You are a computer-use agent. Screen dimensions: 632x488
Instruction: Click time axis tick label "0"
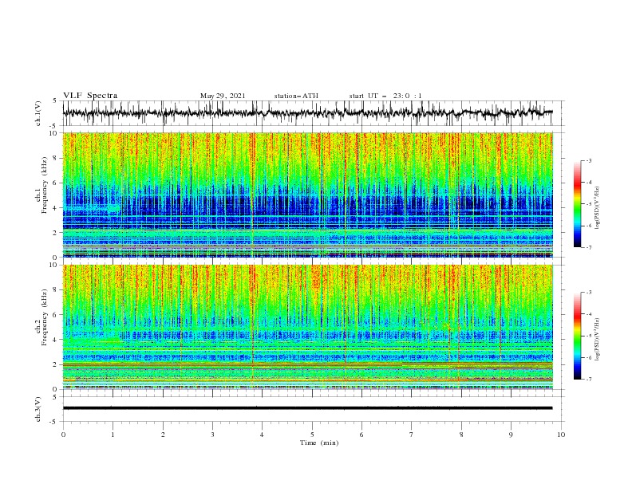[x=63, y=435]
